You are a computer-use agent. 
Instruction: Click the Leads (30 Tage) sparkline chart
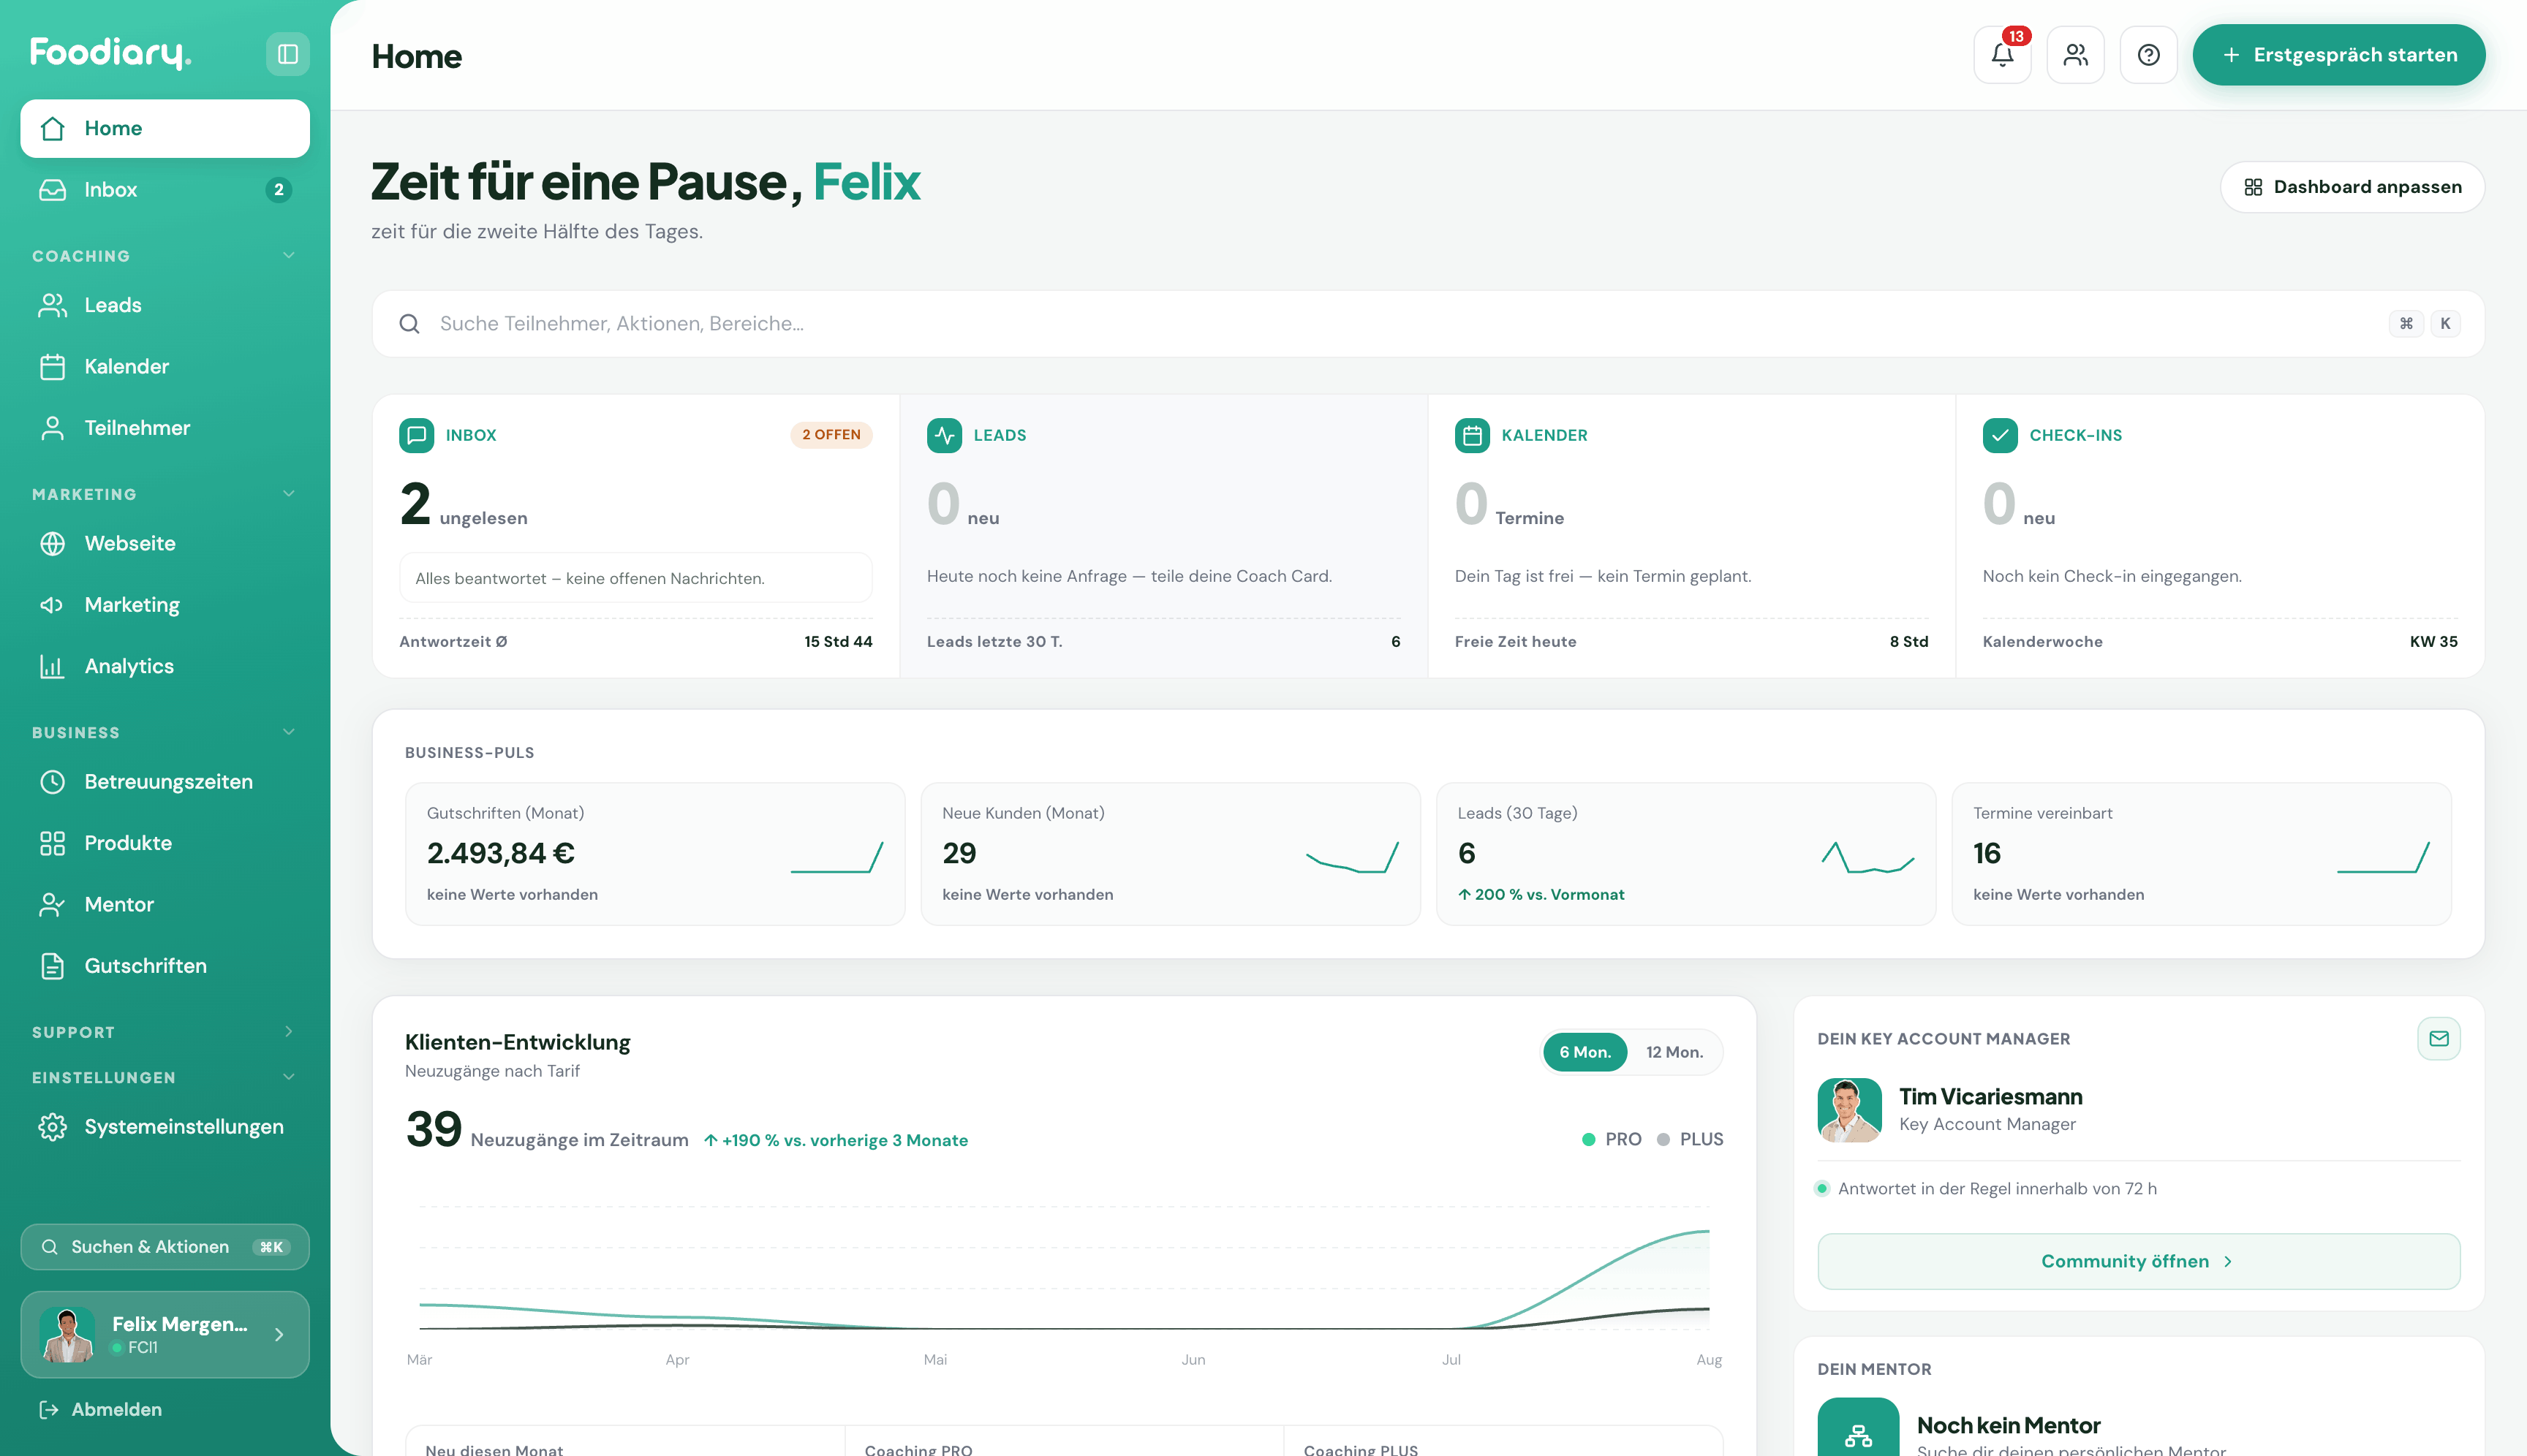click(1867, 857)
